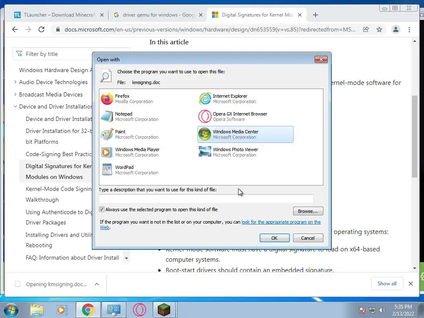This screenshot has height=318, width=424.
Task: Open Windows Hardware Design article
Action: (x=55, y=70)
